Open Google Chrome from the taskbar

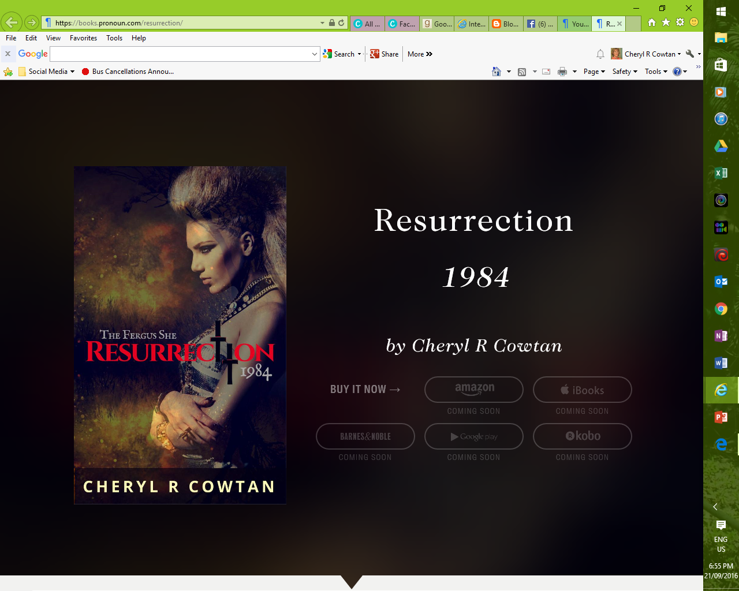pos(721,309)
